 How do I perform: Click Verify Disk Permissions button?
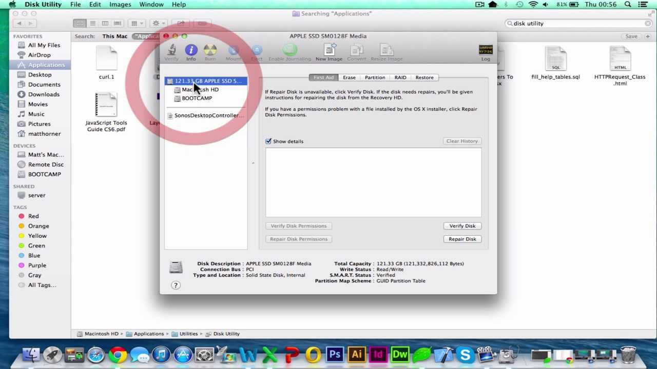[x=299, y=226]
